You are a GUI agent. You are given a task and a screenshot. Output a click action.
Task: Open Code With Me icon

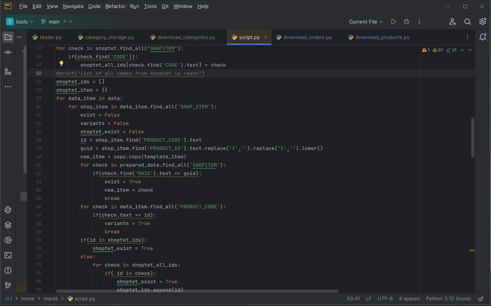[x=453, y=22]
